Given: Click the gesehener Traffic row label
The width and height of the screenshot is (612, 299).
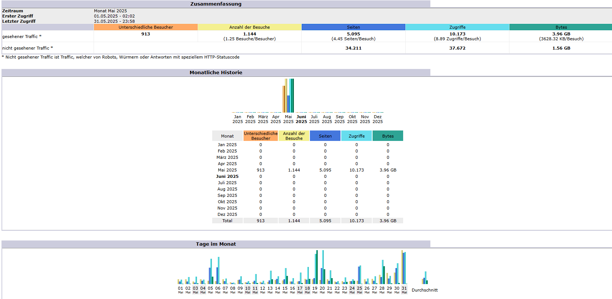Looking at the screenshot, I should [x=22, y=37].
